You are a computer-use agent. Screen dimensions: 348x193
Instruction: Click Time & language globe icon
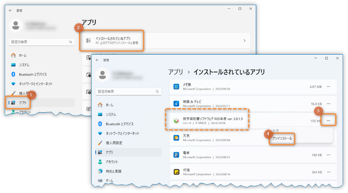[x=100, y=171]
